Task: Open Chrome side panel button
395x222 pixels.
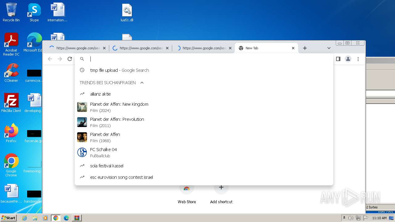Action: click(338, 59)
